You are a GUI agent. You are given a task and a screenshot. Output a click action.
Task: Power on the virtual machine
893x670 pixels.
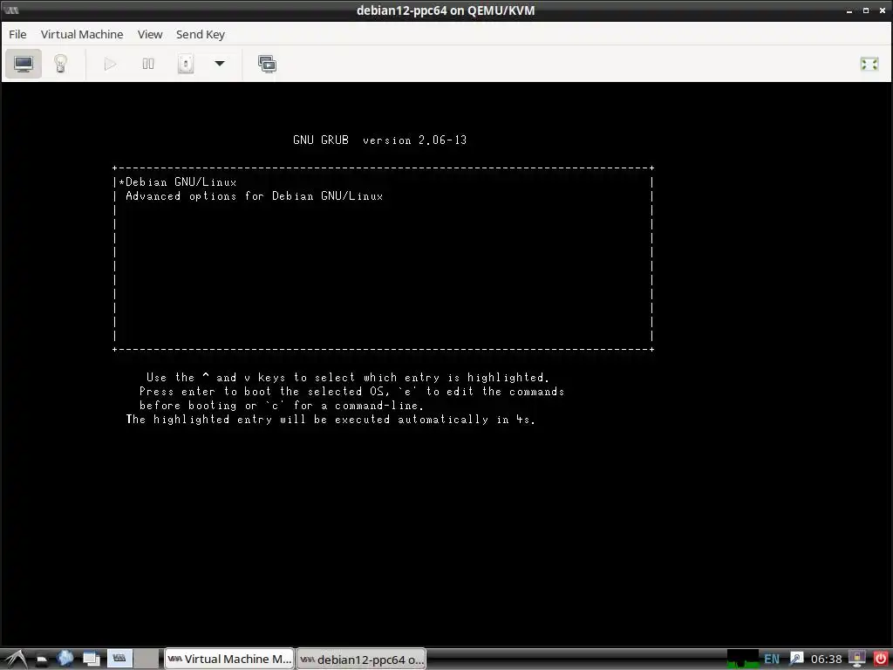(111, 64)
